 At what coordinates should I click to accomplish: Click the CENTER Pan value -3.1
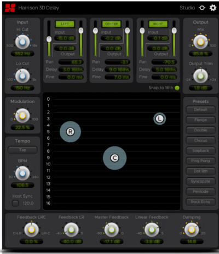coord(117,62)
